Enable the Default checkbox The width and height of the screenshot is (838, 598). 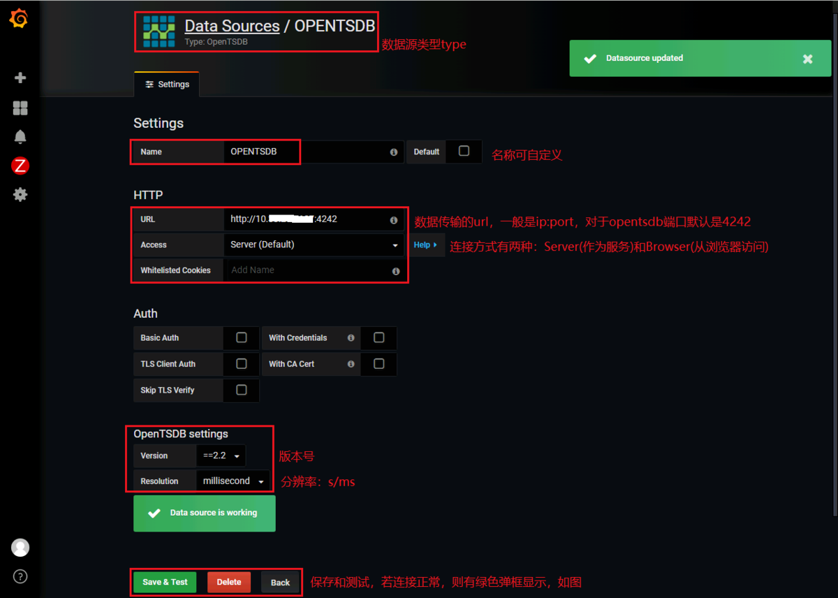pyautogui.click(x=463, y=152)
